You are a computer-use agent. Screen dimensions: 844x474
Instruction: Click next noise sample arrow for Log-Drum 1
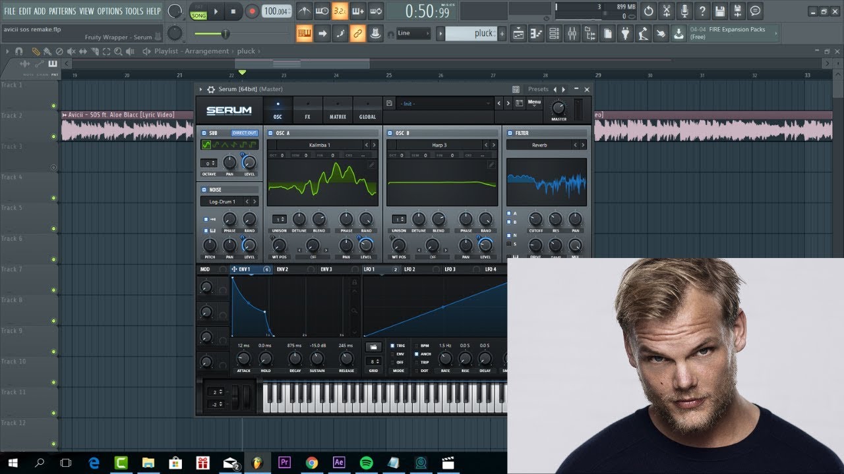(255, 201)
